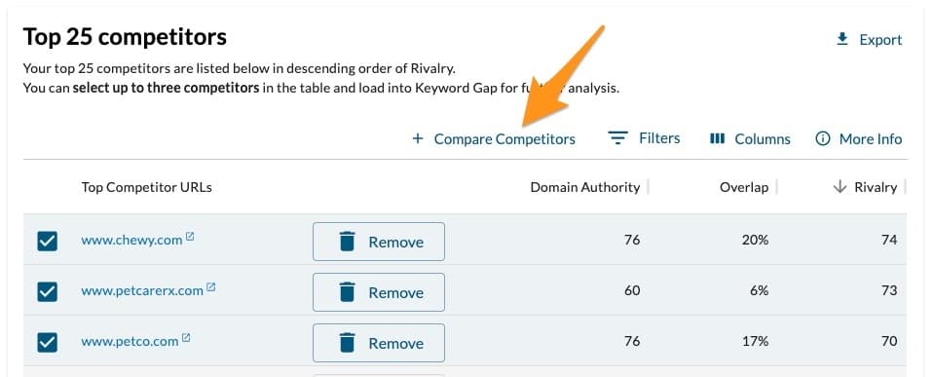The height and width of the screenshot is (377, 934).
Task: Uncheck the www.chewy.com checkbox
Action: pos(47,242)
